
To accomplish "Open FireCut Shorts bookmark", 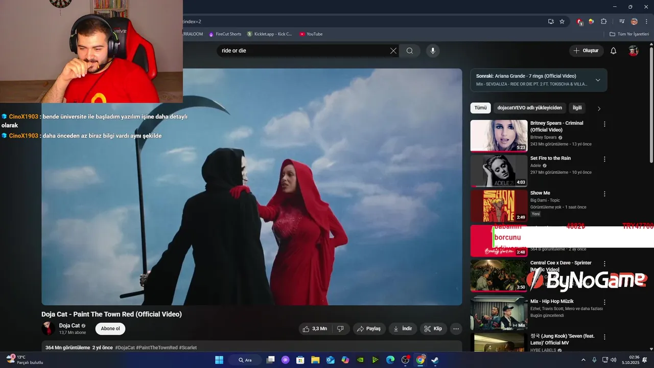I will pyautogui.click(x=225, y=34).
